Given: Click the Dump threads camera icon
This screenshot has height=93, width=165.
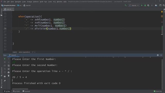Looking at the screenshot, I should [x=5, y=65].
